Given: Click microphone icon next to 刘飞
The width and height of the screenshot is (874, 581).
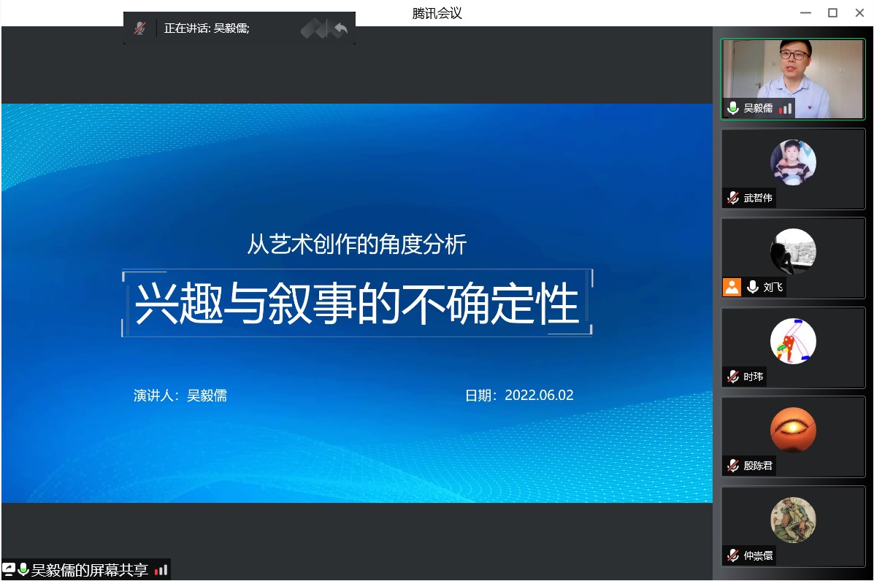Looking at the screenshot, I should point(752,287).
